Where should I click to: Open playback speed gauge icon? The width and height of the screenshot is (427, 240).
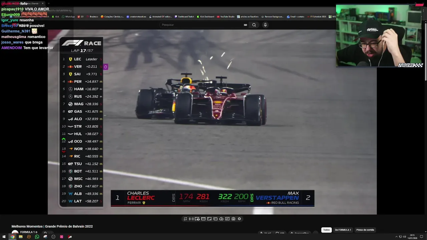click(x=221, y=219)
